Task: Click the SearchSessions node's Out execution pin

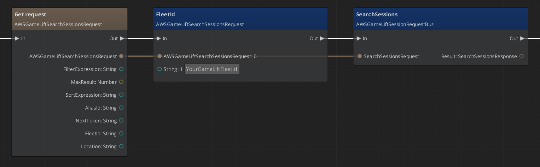Action: [522, 39]
